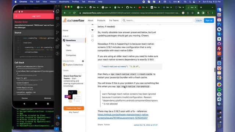Open macOS Control Center icon
This screenshot has height=132, width=235.
click(194, 2)
